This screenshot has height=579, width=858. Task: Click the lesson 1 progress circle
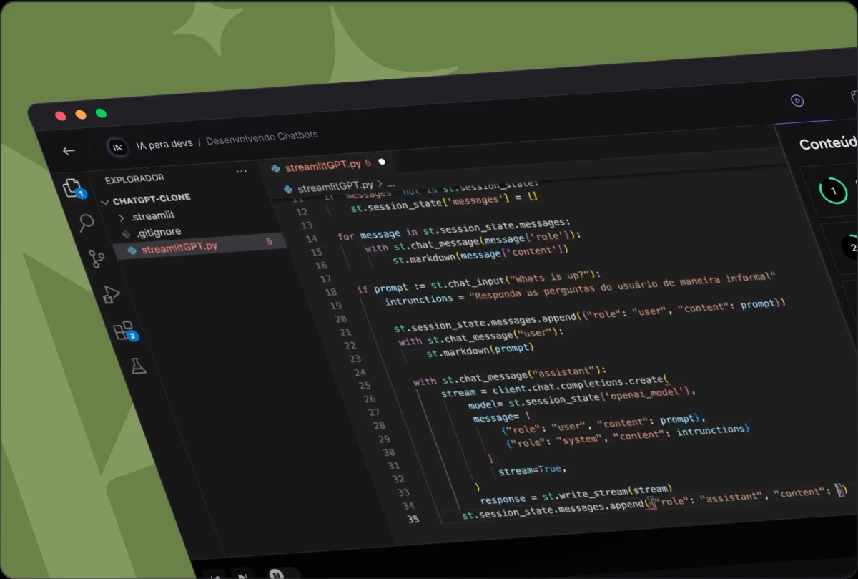pyautogui.click(x=832, y=191)
